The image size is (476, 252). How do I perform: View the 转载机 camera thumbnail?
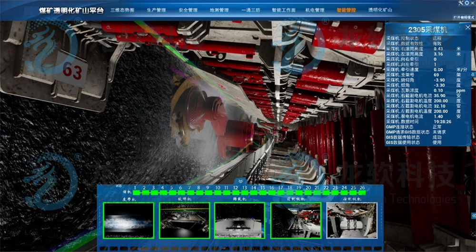pyautogui.click(x=239, y=221)
